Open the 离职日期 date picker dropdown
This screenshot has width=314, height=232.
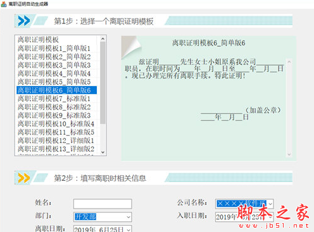coord(129,229)
